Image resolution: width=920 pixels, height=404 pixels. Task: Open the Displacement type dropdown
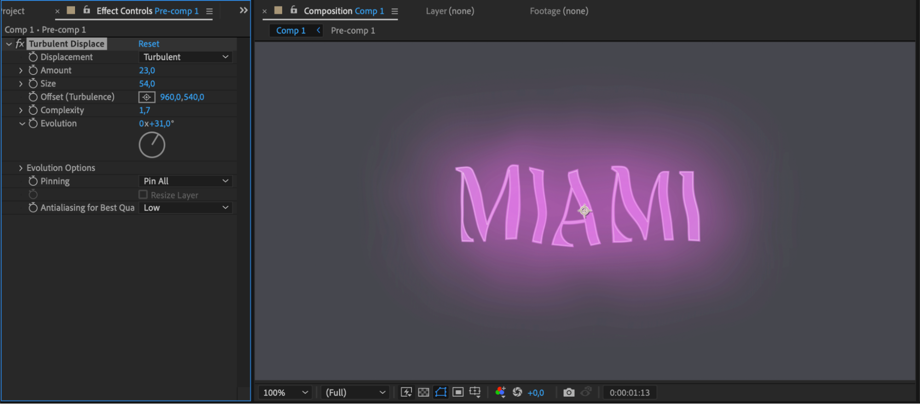coord(185,57)
